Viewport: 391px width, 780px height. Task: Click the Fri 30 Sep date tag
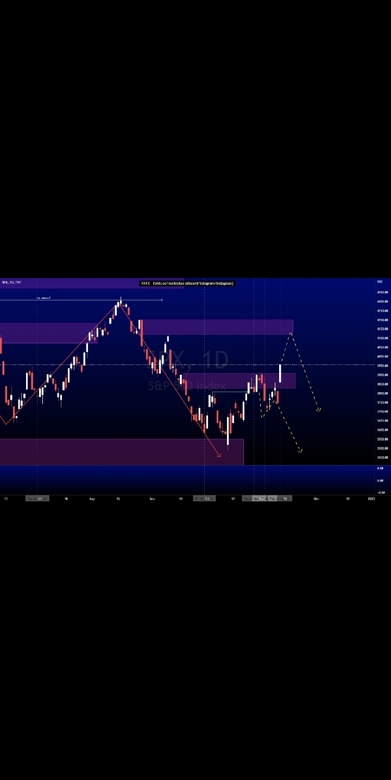pyautogui.click(x=205, y=498)
